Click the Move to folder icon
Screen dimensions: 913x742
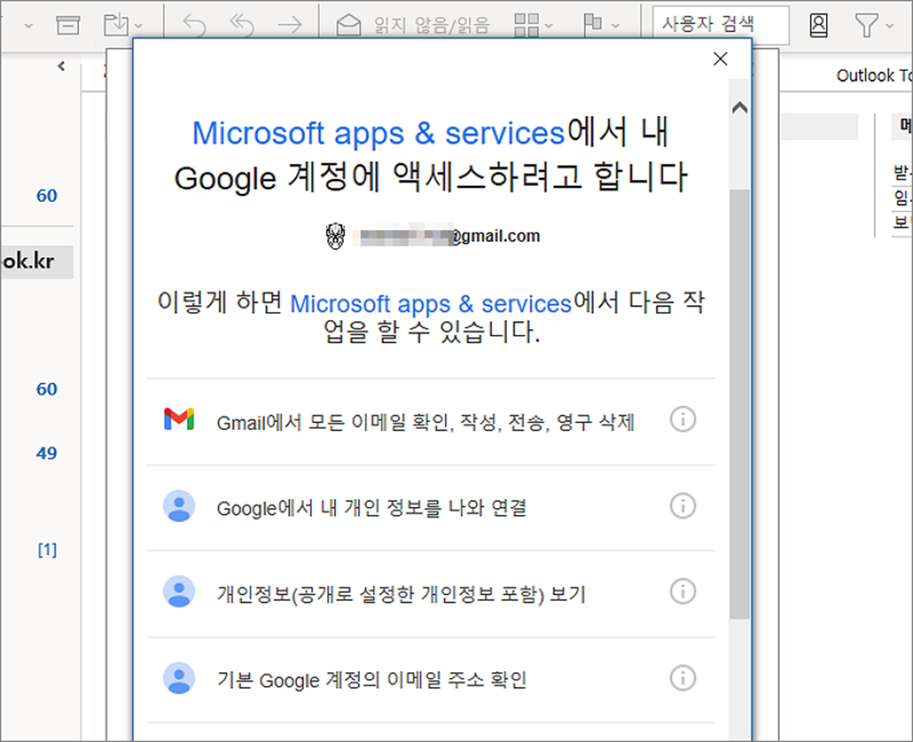tap(115, 24)
